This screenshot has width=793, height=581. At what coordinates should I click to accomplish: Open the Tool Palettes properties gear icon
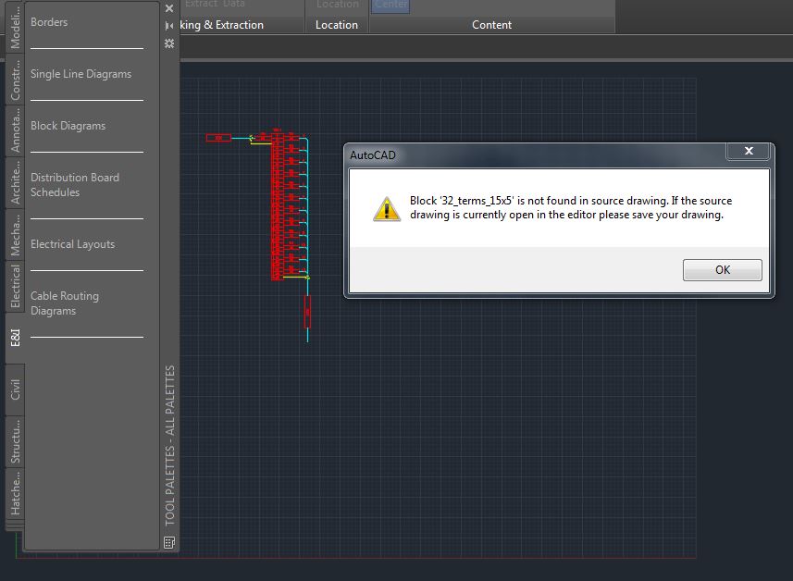(x=169, y=43)
